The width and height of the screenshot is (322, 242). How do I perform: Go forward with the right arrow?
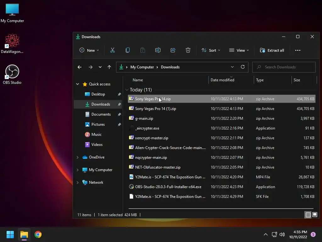[x=91, y=67]
